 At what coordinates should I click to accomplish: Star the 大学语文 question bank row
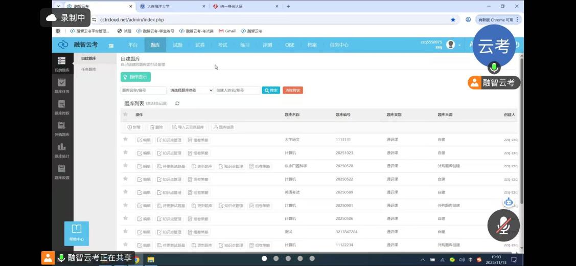pyautogui.click(x=125, y=139)
